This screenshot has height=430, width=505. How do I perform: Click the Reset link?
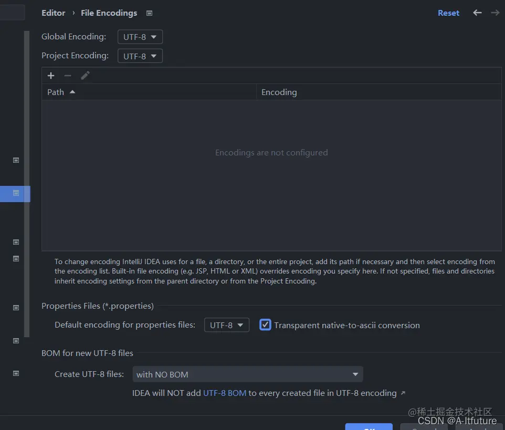(x=448, y=13)
